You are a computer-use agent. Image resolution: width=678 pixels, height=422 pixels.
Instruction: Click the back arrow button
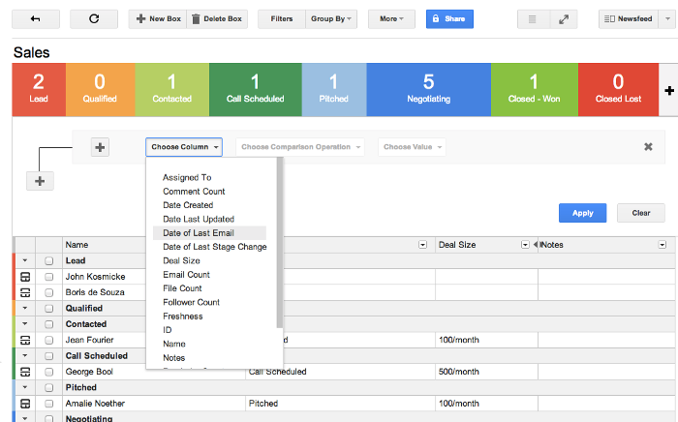(x=36, y=19)
